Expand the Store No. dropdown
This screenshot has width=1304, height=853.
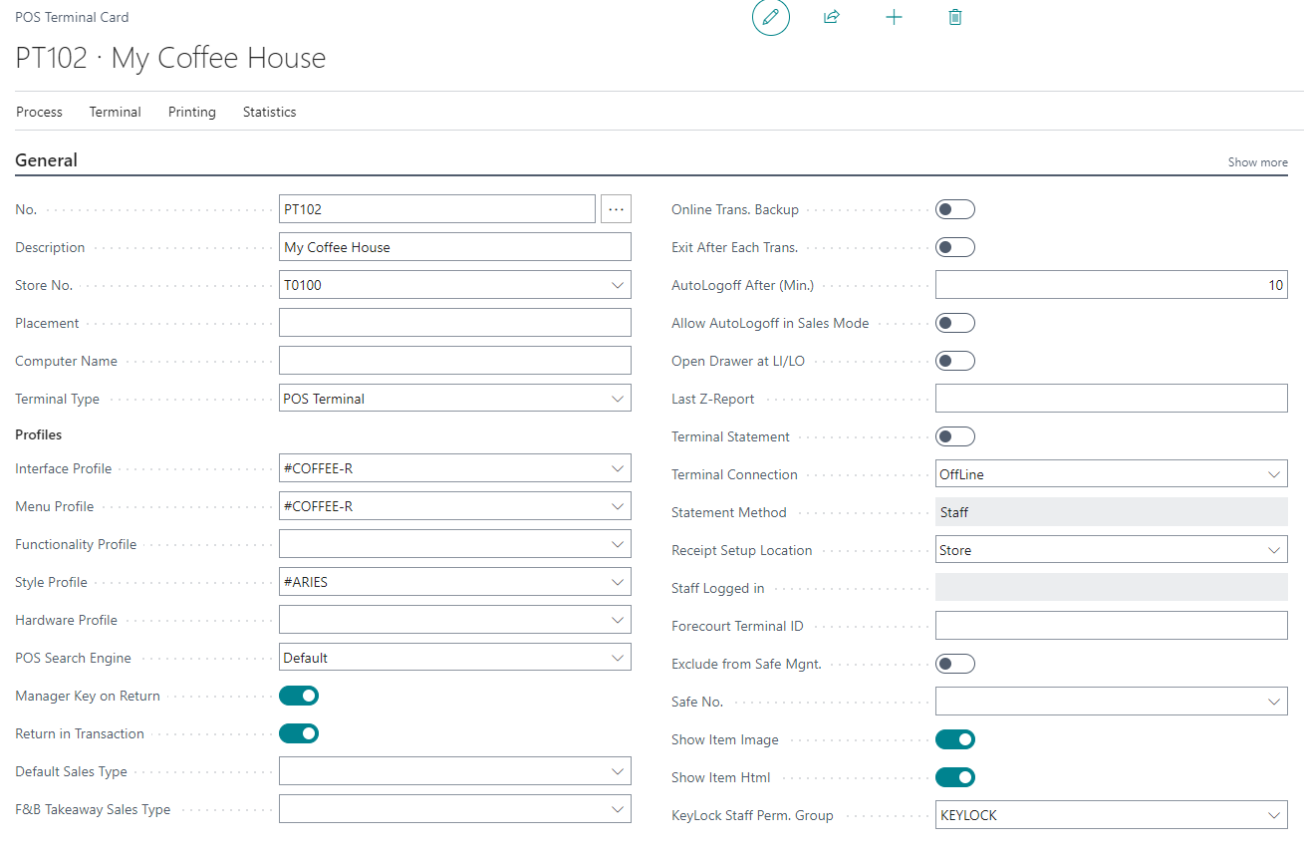pos(618,285)
